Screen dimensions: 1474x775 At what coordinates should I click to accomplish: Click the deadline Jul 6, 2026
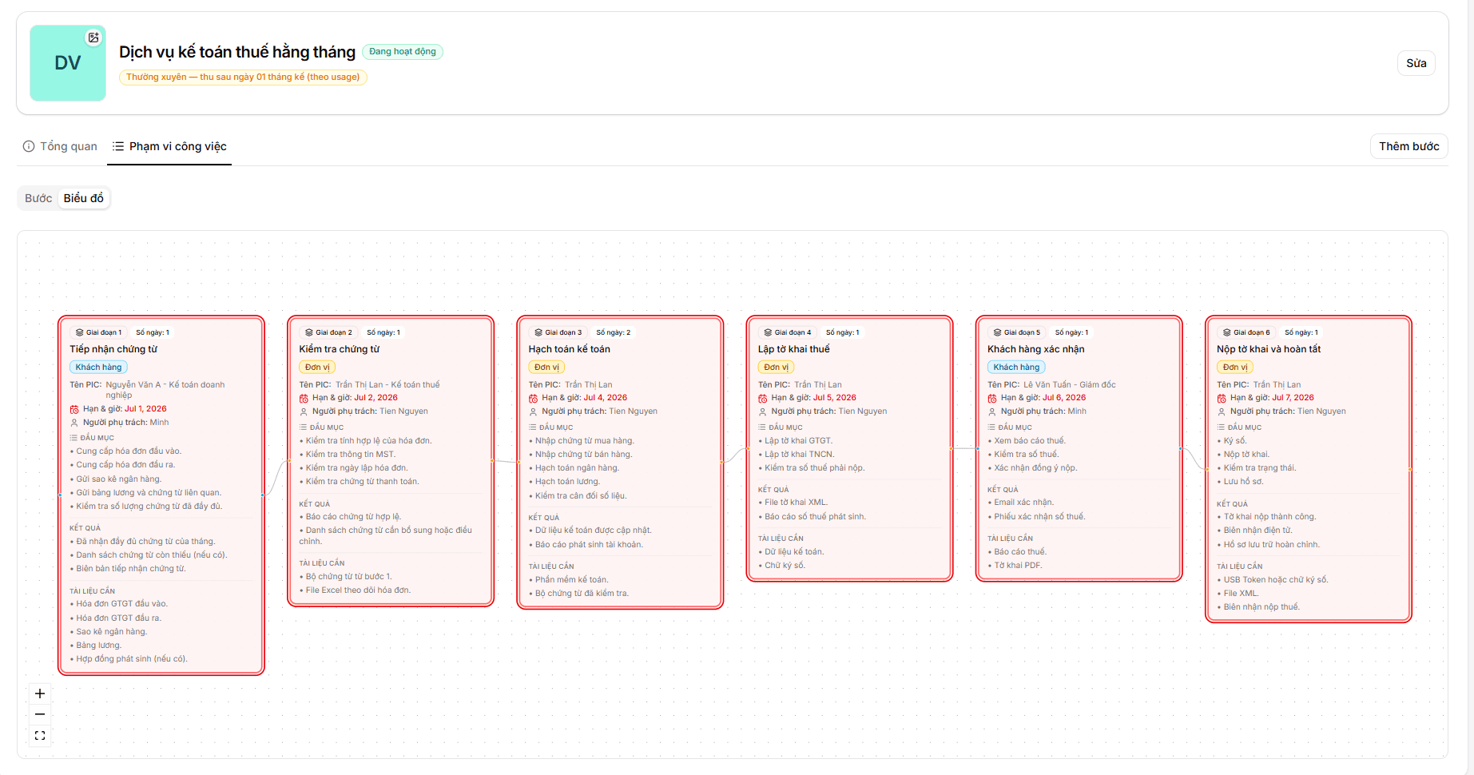(1064, 398)
